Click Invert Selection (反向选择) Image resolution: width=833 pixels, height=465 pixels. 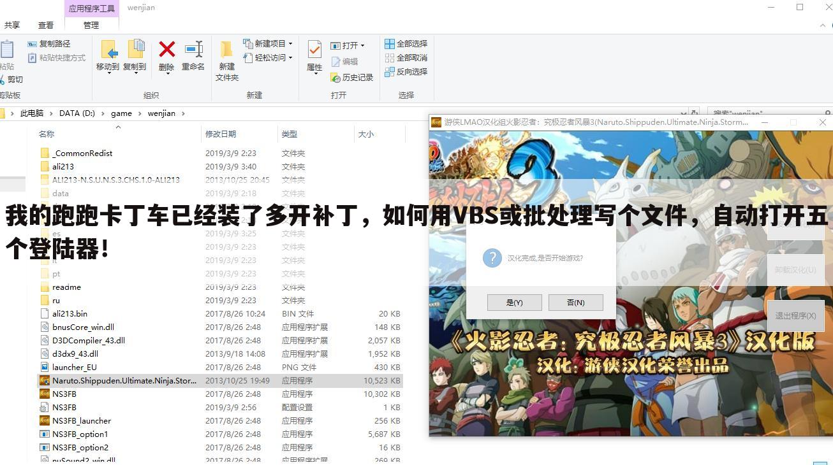[x=406, y=72]
